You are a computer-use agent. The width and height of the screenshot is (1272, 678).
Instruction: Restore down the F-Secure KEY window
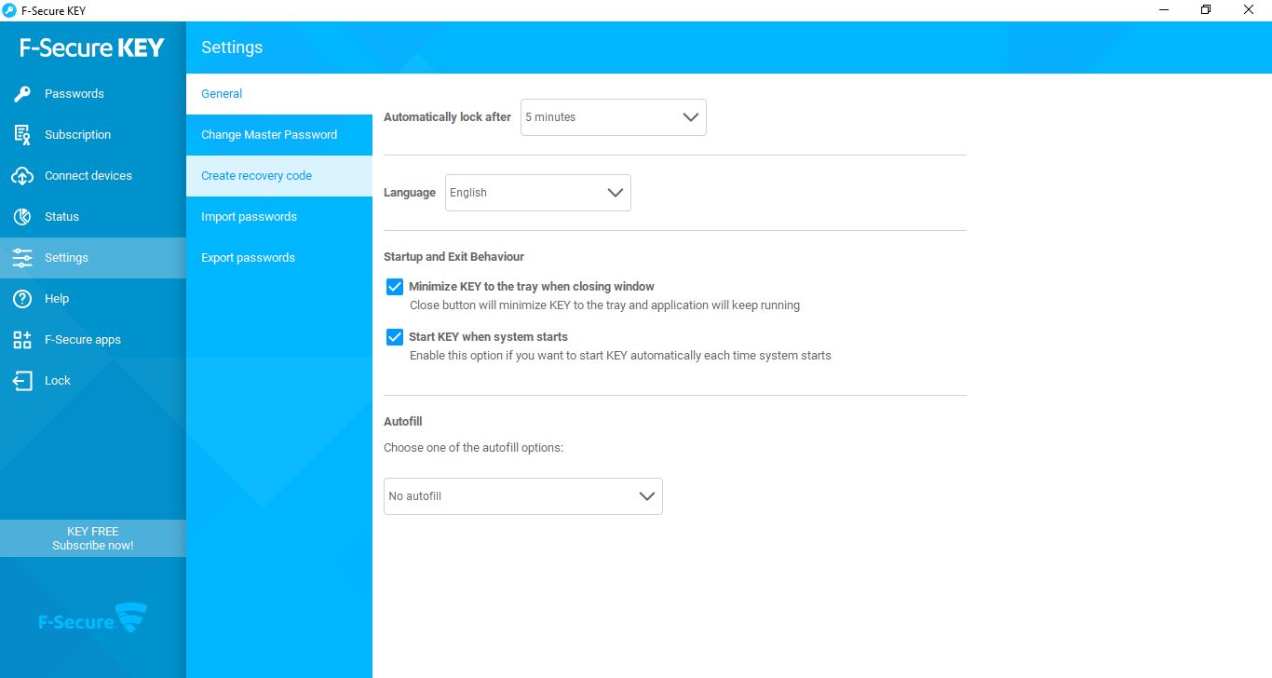tap(1207, 10)
